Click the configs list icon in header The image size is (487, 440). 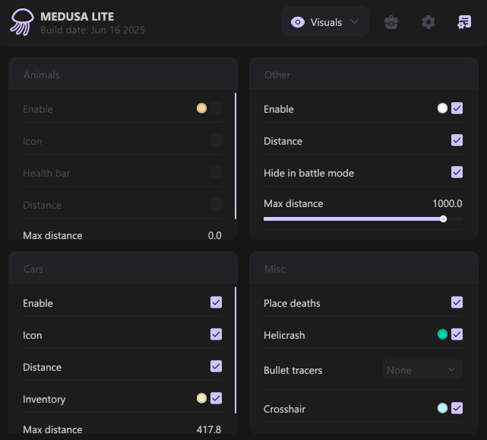click(463, 22)
